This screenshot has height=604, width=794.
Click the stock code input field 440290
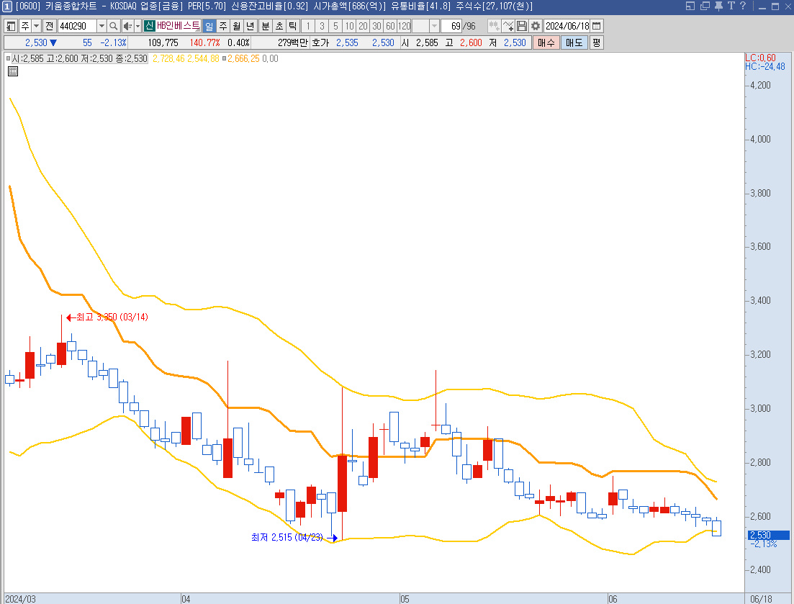pos(77,26)
